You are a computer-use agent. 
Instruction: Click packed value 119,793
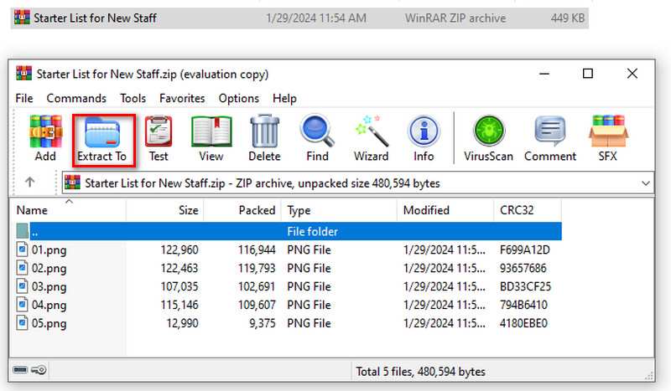tap(257, 268)
